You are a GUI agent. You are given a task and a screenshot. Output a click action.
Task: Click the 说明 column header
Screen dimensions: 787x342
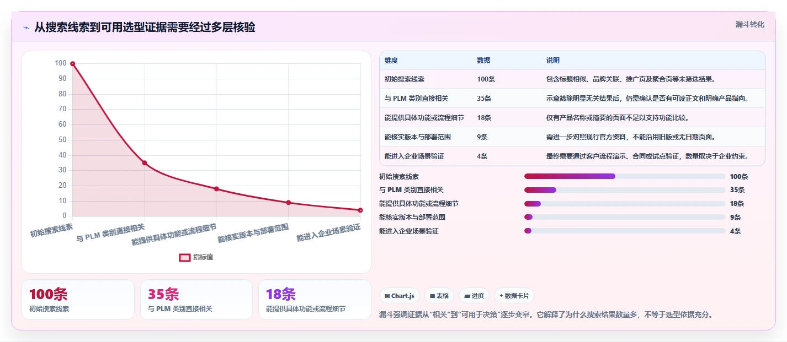(x=553, y=61)
